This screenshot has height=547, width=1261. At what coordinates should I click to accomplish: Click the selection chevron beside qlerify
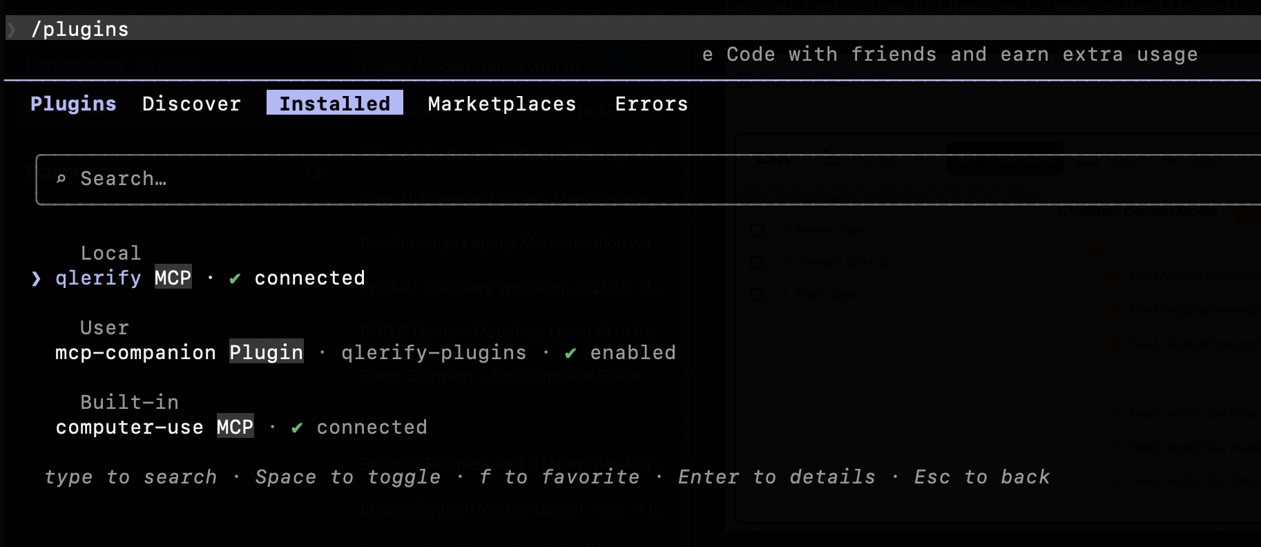click(37, 278)
